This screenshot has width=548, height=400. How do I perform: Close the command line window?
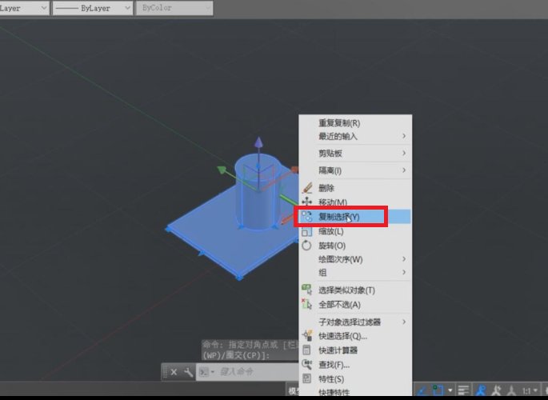174,372
